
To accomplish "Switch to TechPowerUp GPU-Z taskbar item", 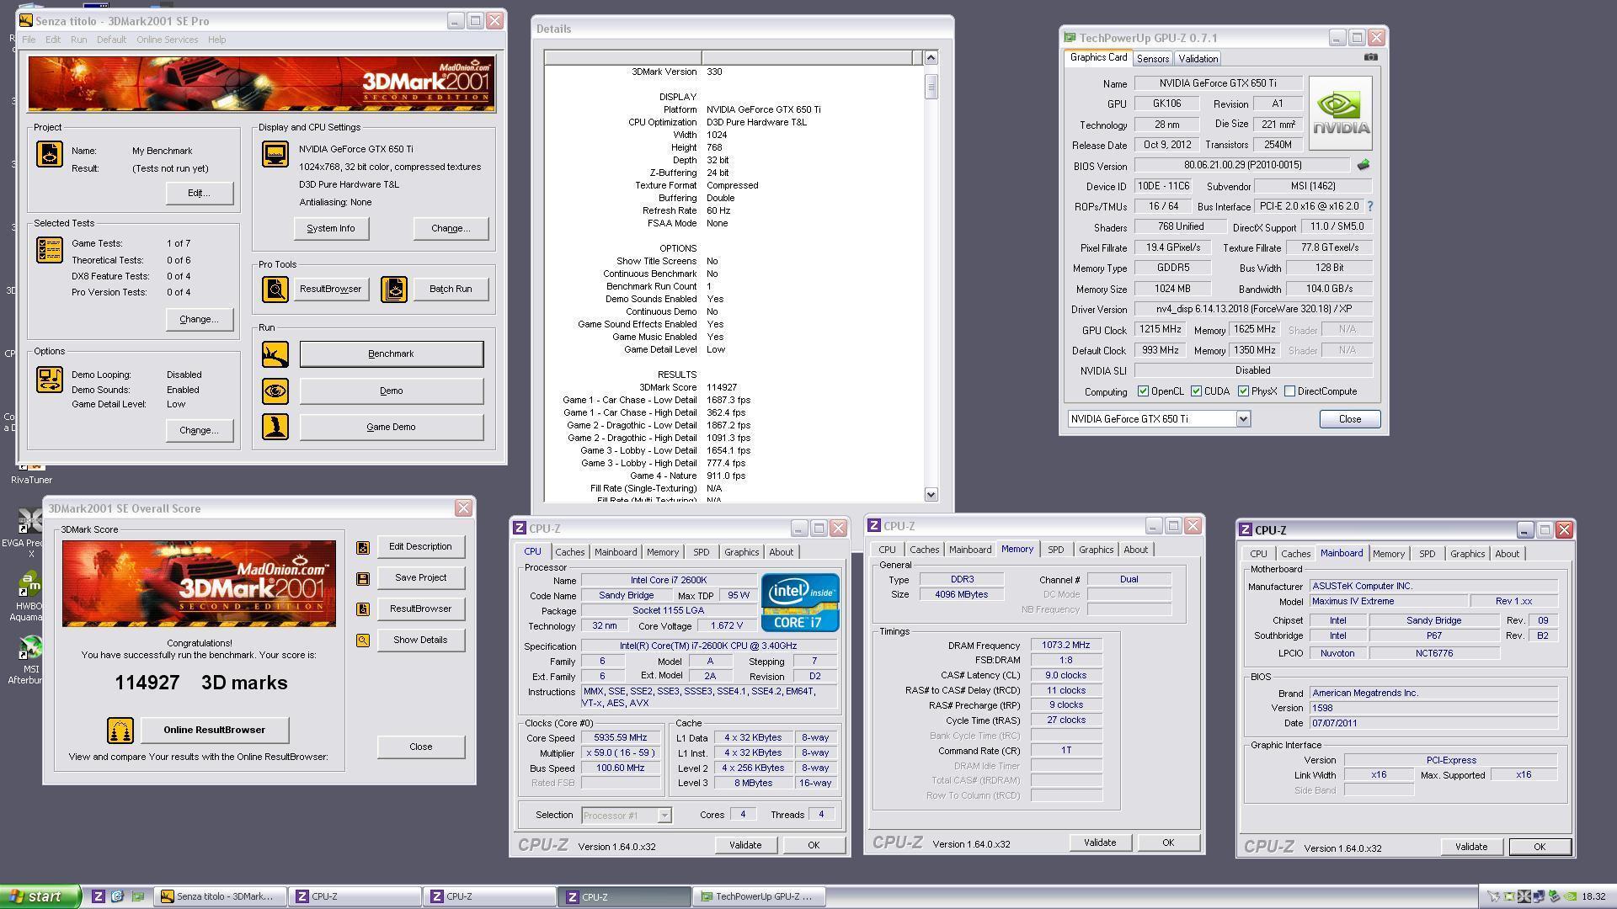I will (x=758, y=896).
